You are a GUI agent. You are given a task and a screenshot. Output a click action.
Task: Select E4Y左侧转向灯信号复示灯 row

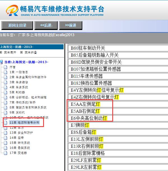(118, 90)
